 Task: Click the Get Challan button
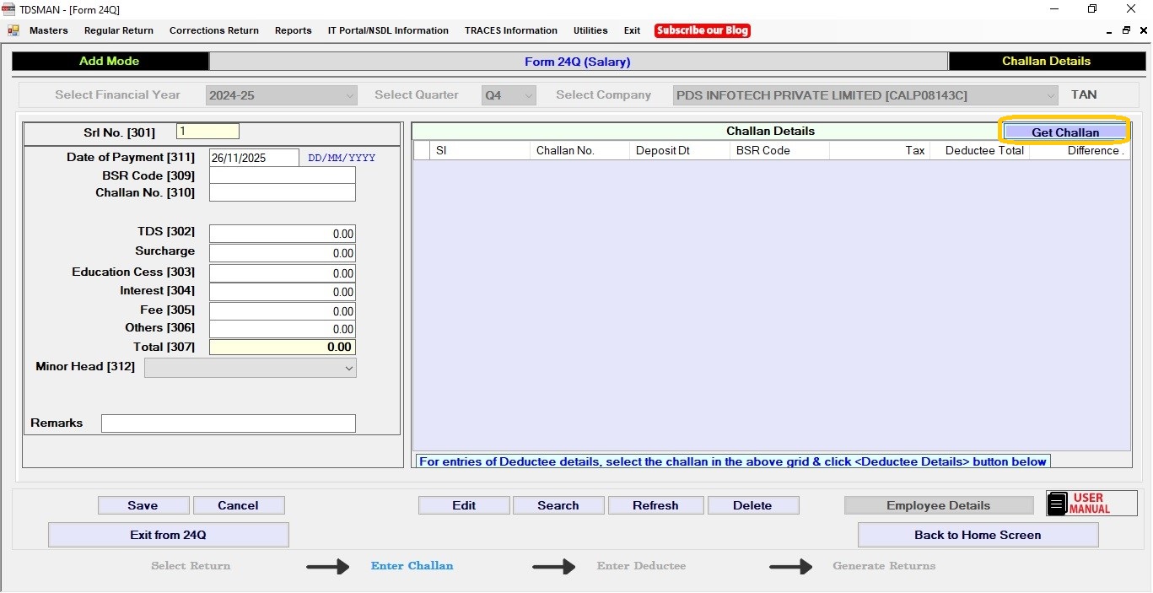(1064, 132)
